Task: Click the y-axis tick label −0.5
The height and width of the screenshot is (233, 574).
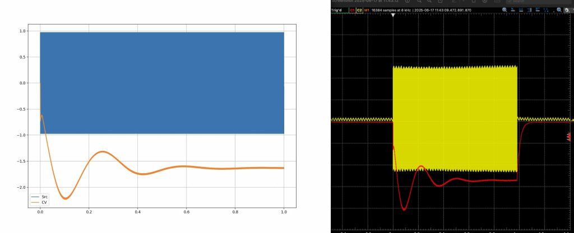Action: click(22, 110)
